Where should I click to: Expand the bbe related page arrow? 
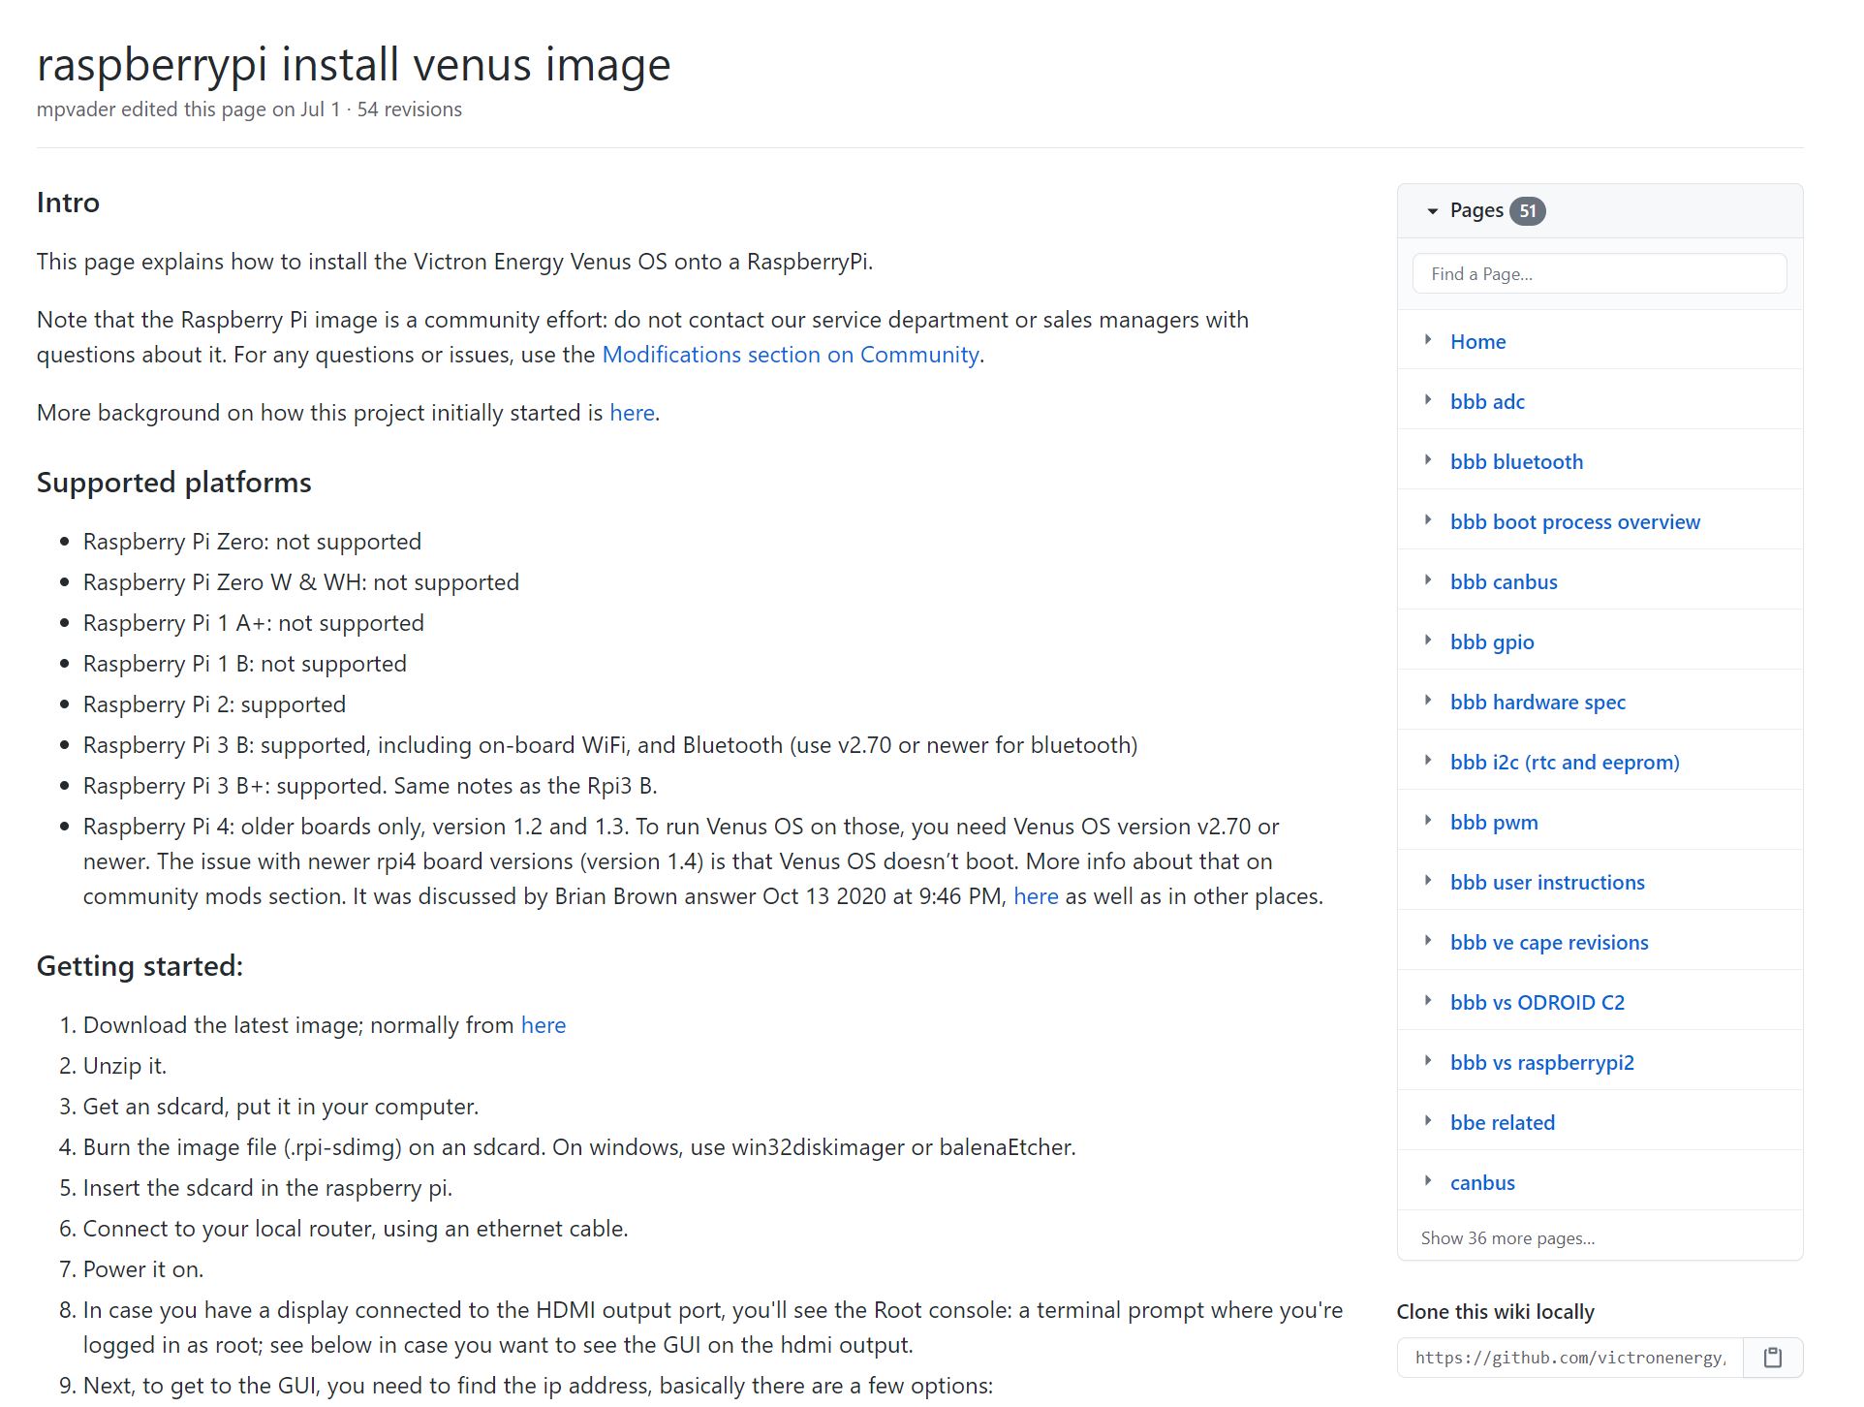point(1428,1121)
